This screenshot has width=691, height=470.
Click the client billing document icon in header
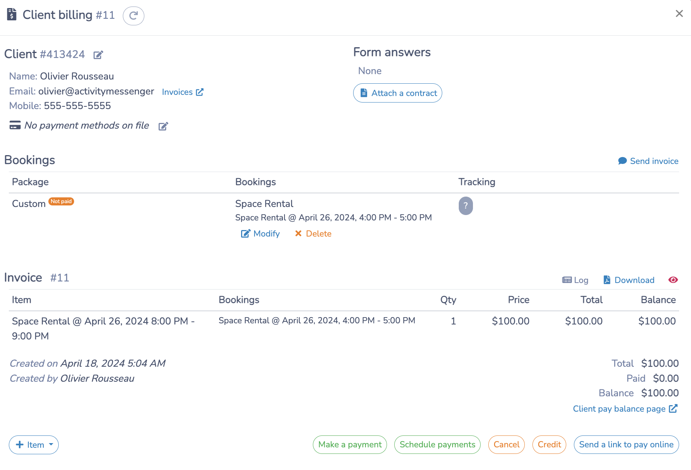click(x=12, y=15)
